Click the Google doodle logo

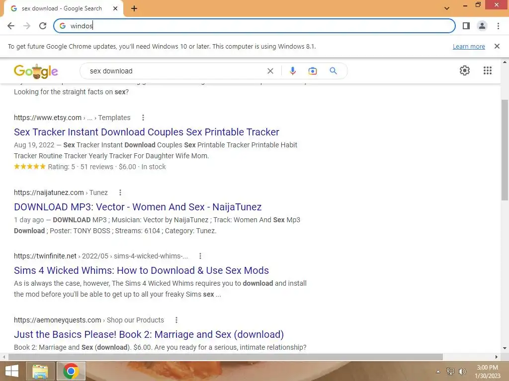tap(36, 71)
